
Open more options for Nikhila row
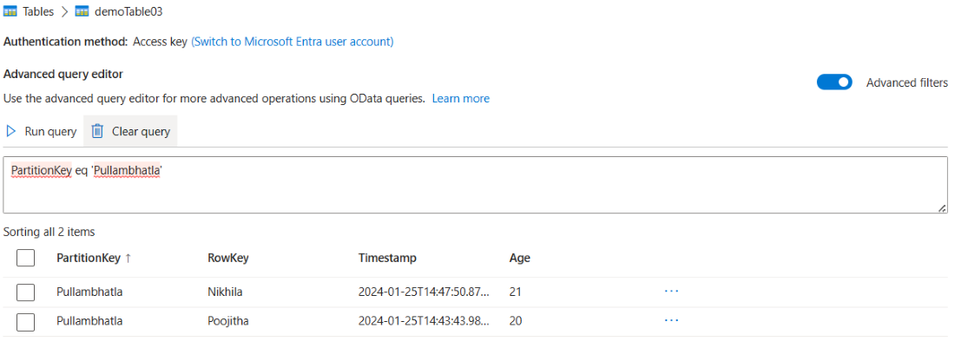click(671, 292)
